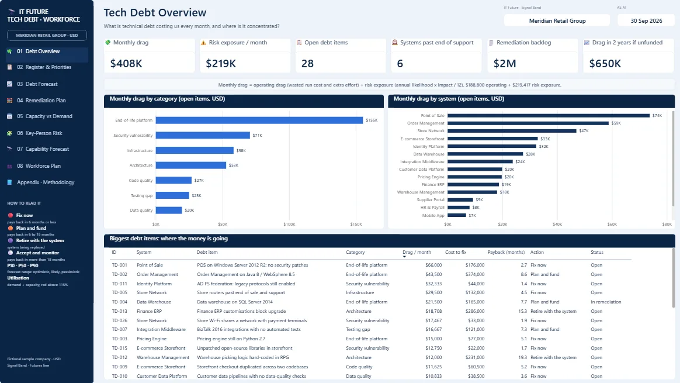Sort by the Category column header
This screenshot has width=680, height=383.
click(x=355, y=252)
